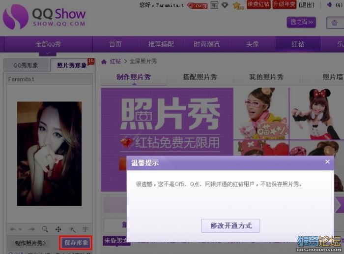Click the home icon in the breadcrumb
Viewport: 344px width, 254px height.
coord(104,62)
